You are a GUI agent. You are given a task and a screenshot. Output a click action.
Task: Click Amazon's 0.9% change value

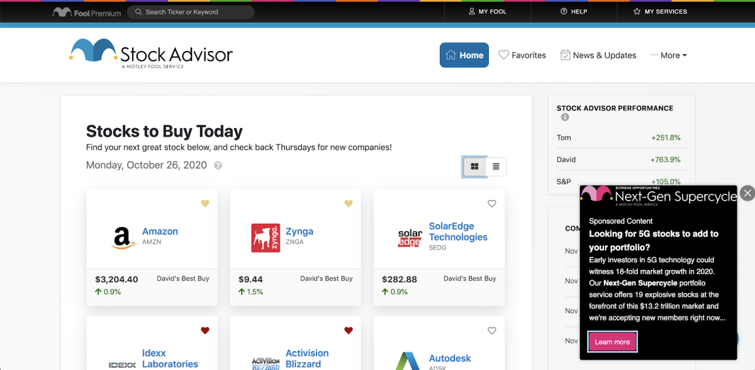[x=108, y=292]
